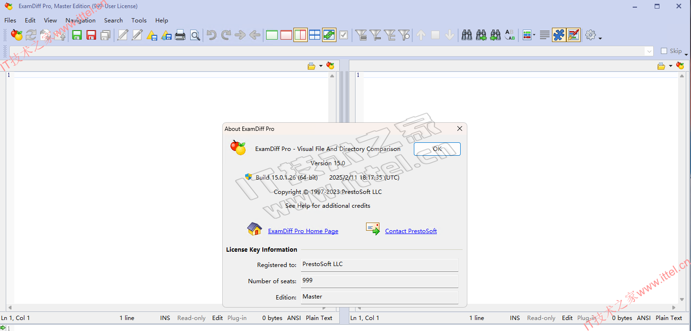
Task: Click the gray left-arrow toolbar icon
Action: point(255,35)
